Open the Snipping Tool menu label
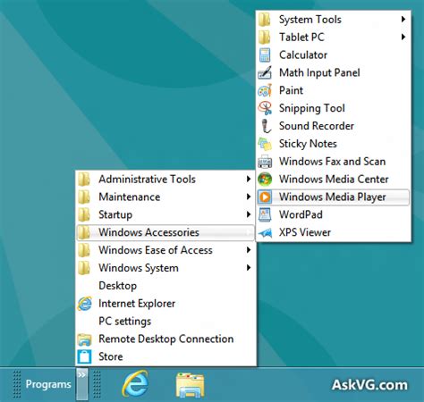 [312, 109]
